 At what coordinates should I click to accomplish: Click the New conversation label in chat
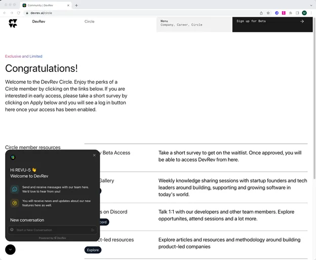(x=27, y=220)
